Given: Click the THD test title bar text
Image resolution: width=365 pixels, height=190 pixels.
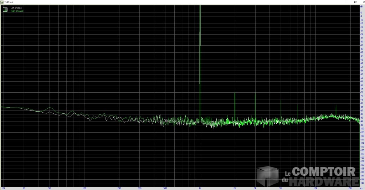Looking at the screenshot, I should tap(9, 2).
